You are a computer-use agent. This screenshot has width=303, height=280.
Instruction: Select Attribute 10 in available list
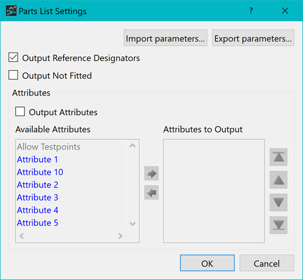tap(40, 172)
